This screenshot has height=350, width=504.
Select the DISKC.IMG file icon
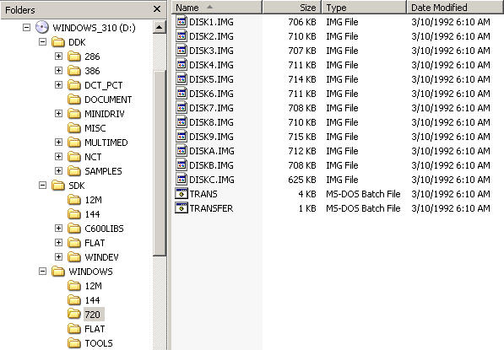182,179
